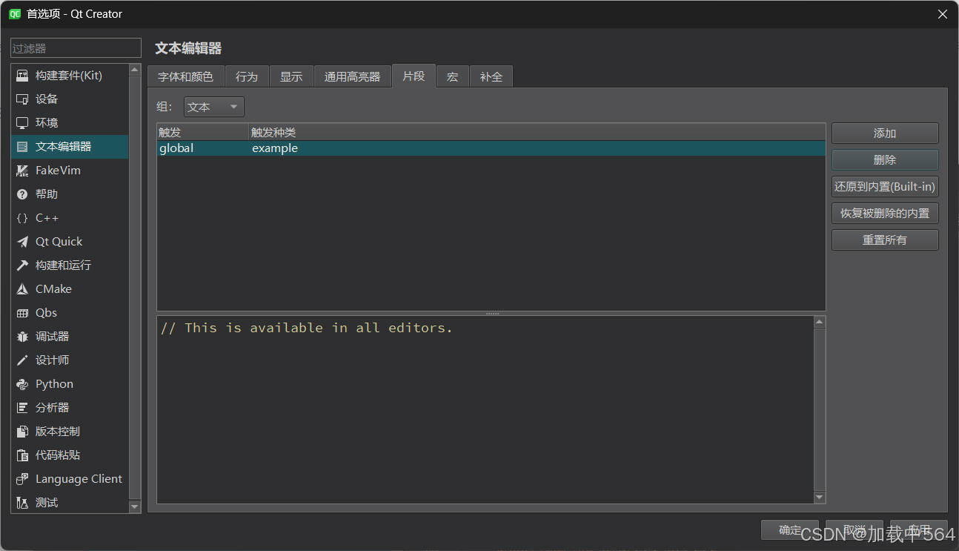Open 构建和运行 hammer icon
This screenshot has width=959, height=551.
pos(22,265)
